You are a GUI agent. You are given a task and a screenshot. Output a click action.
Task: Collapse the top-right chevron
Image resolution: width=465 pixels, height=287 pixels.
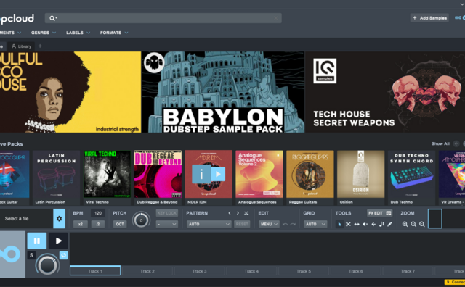tap(462, 4)
